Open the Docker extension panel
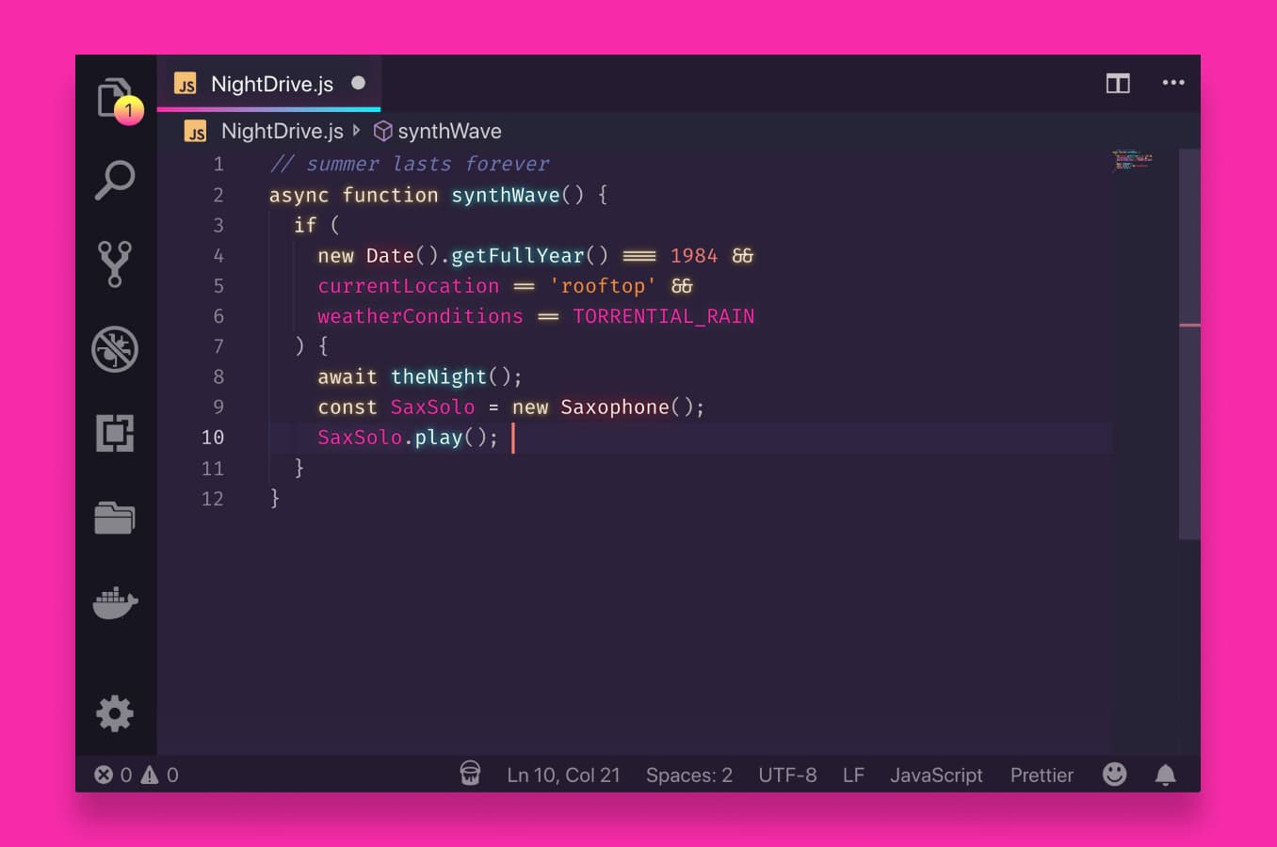1277x847 pixels. [115, 603]
